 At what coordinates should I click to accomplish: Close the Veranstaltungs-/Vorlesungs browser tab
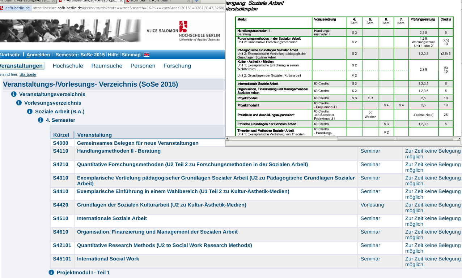(x=122, y=1)
